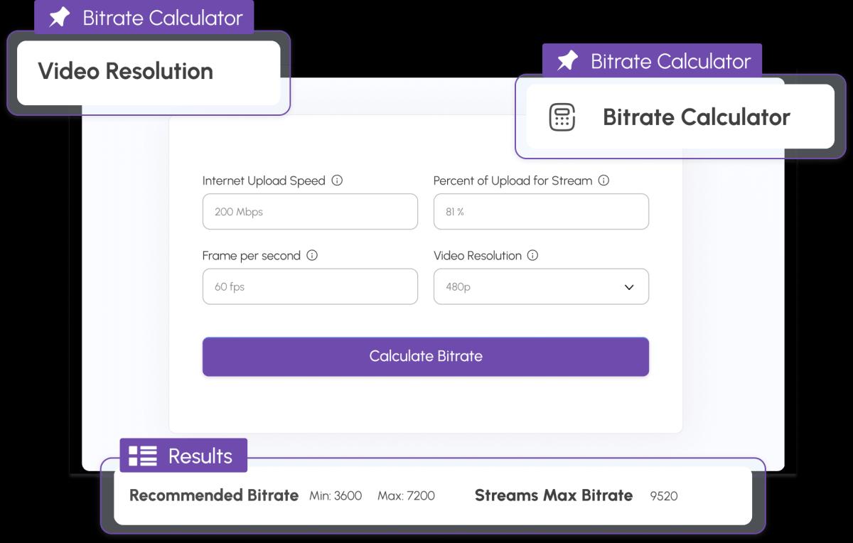Open the Video Resolution dropdown chevron

(x=628, y=287)
